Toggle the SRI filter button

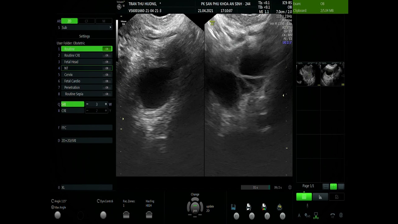(72, 104)
